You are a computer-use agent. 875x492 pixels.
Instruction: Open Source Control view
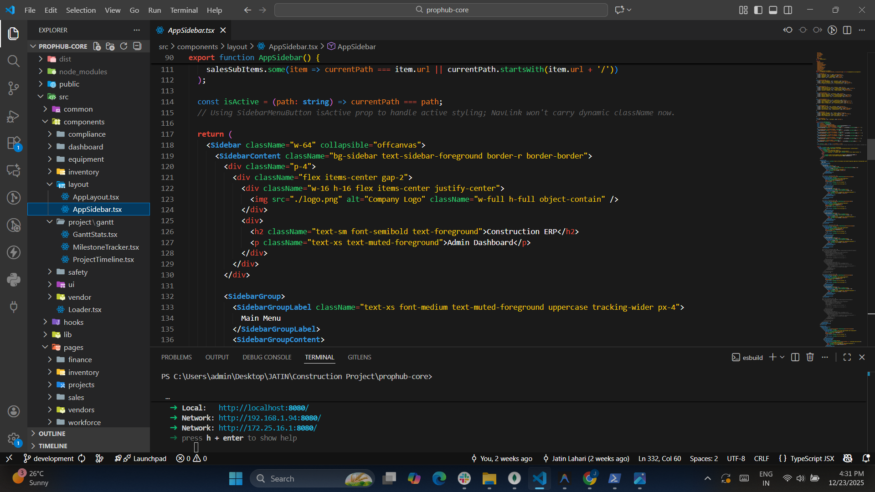(14, 88)
